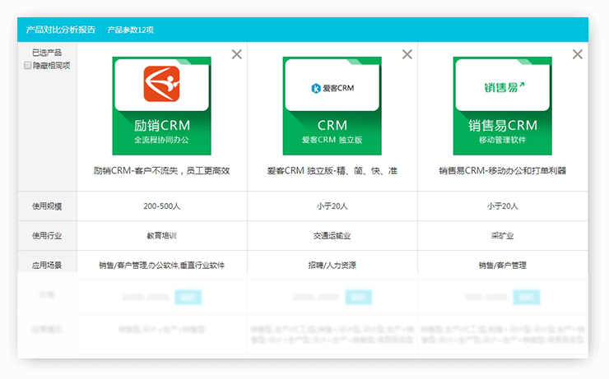The width and height of the screenshot is (609, 379).
Task: Select the 交通运输业 industry cell
Action: pos(332,236)
